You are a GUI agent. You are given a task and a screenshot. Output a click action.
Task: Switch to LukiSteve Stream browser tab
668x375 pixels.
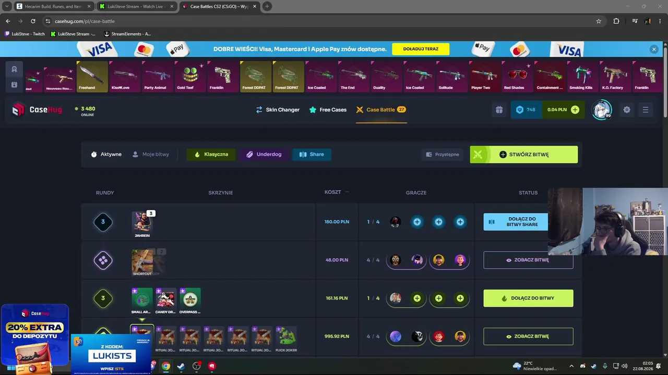click(136, 6)
